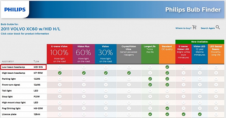Select the Vision Plus 60% purple block
The image size is (226, 118).
click(84, 54)
